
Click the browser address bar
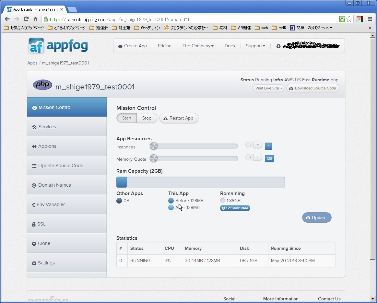pos(190,19)
